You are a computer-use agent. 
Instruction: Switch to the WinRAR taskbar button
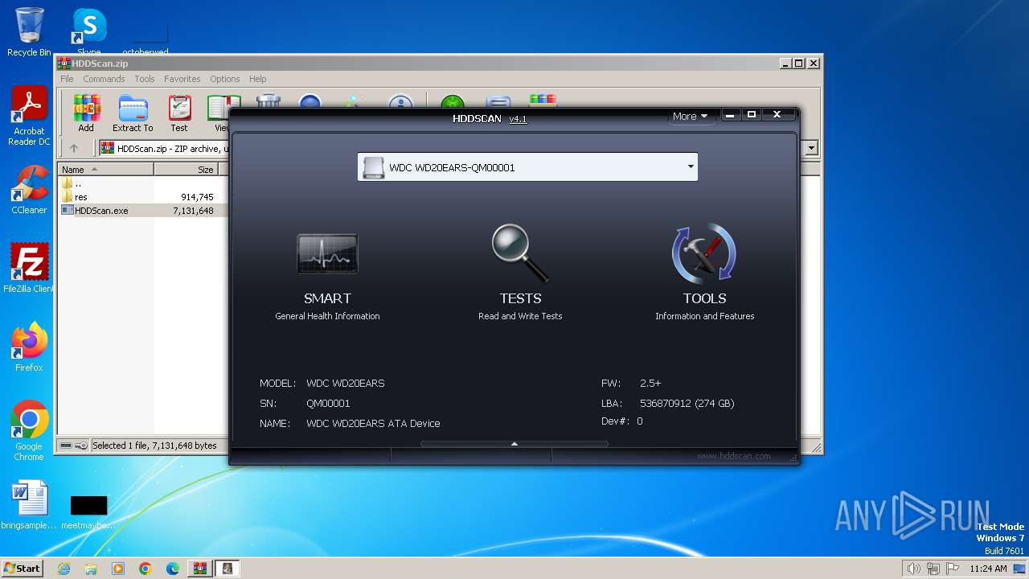199,569
